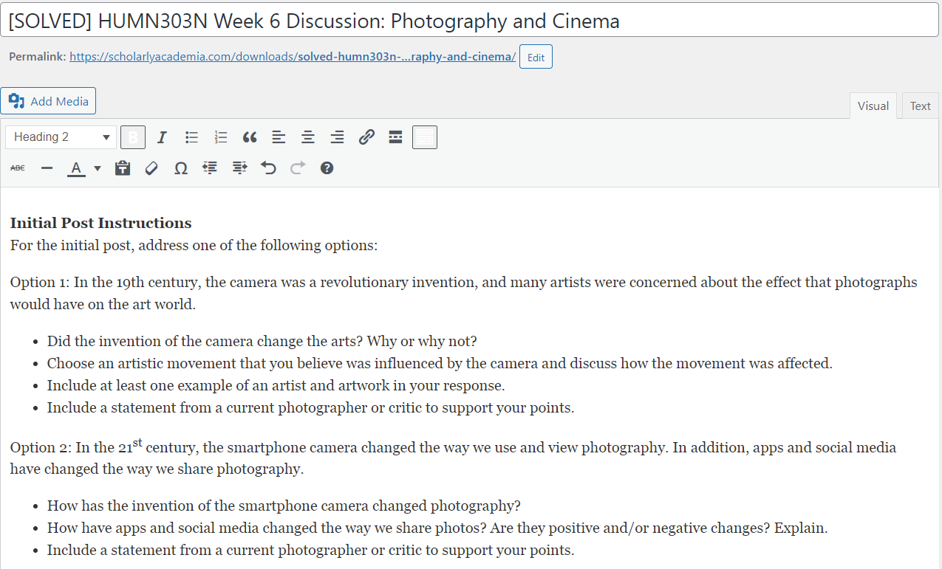Toggle paste as text
The height and width of the screenshot is (569, 942).
click(x=123, y=168)
